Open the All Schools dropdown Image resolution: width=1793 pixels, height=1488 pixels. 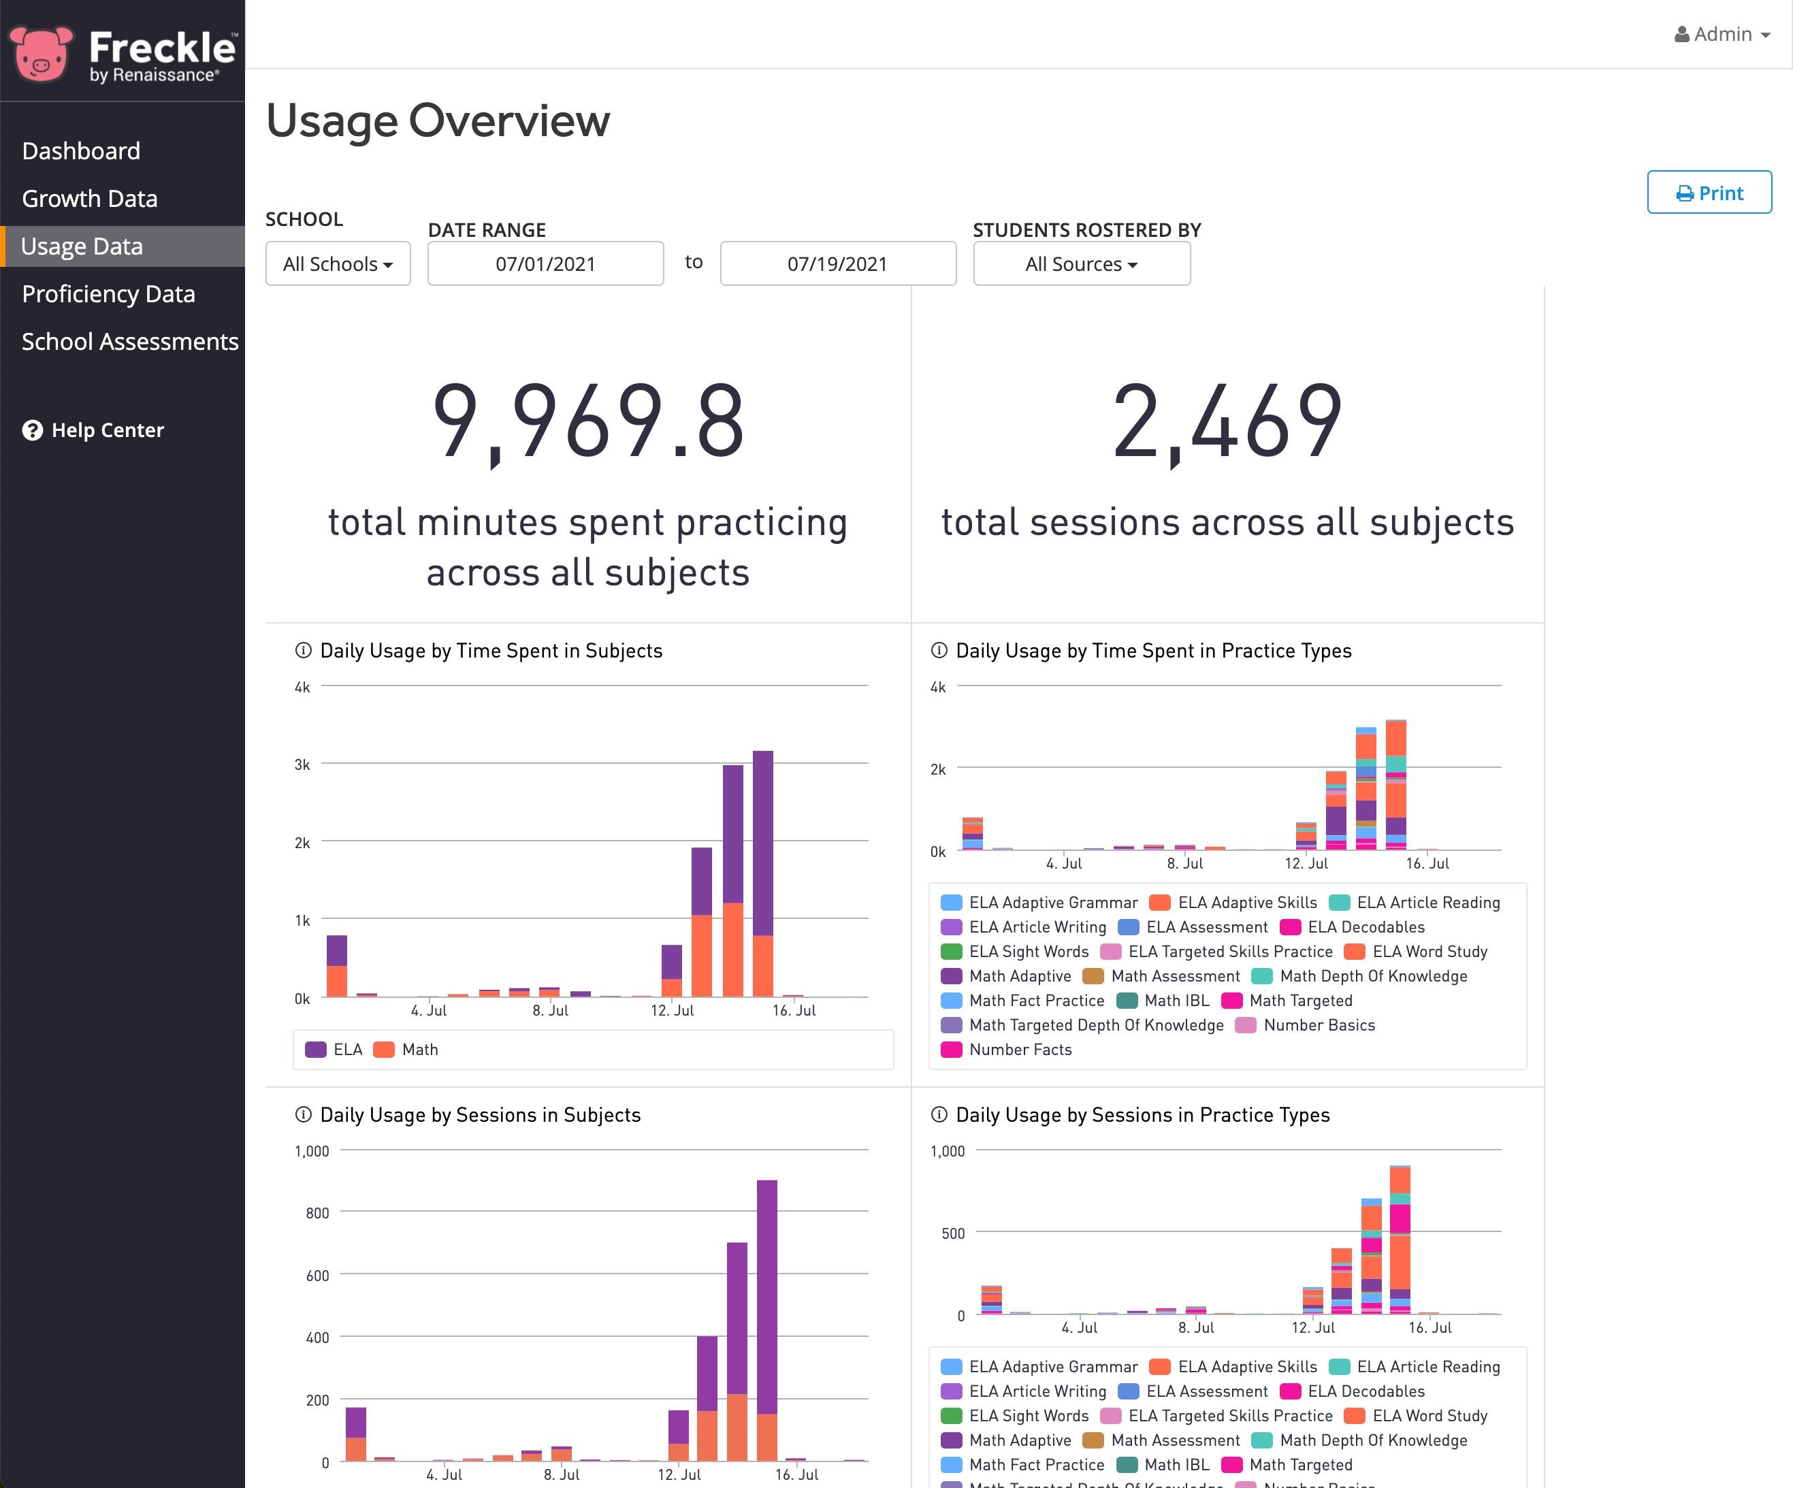[x=338, y=264]
